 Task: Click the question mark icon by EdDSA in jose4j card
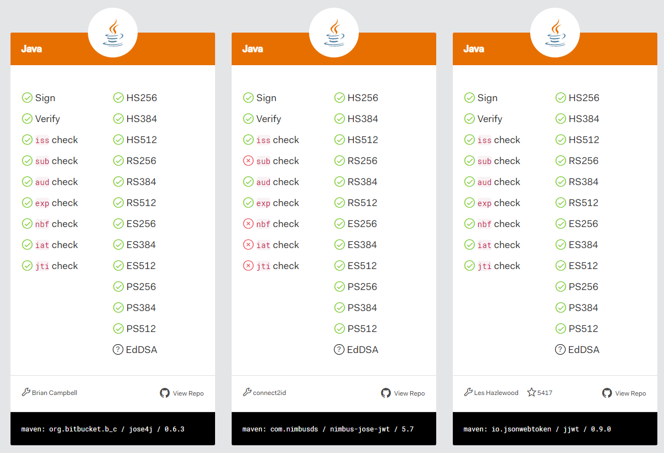click(x=118, y=350)
